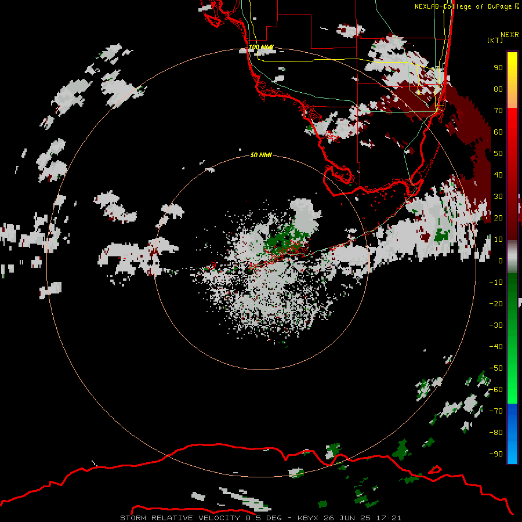Click the "100 NMI" range ring label
The image size is (522, 522).
pos(261,47)
